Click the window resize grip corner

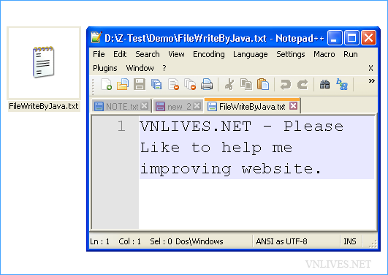click(x=373, y=244)
